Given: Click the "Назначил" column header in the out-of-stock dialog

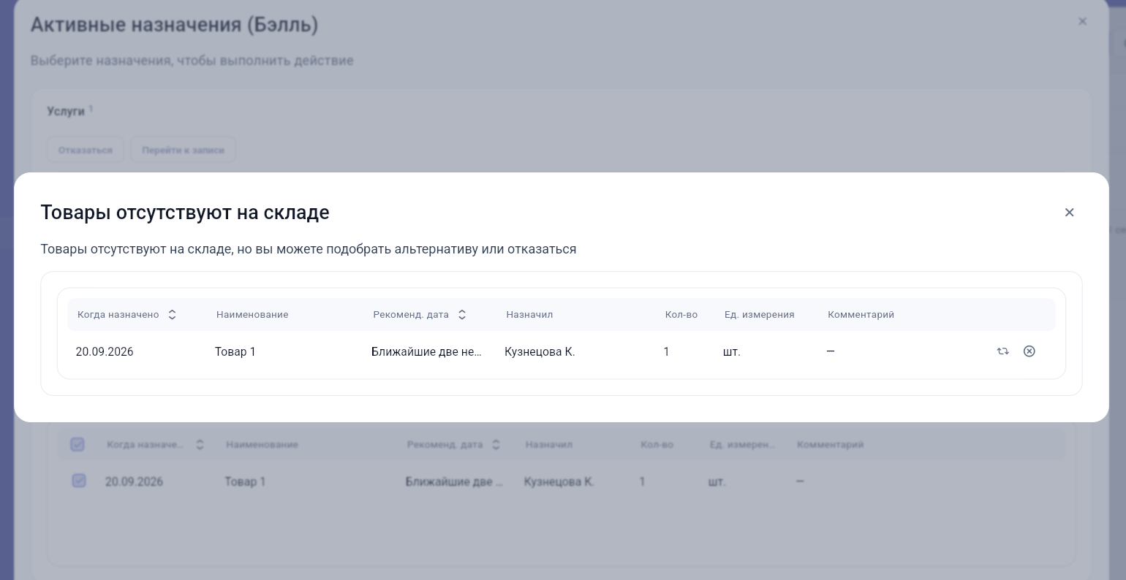Looking at the screenshot, I should [529, 314].
